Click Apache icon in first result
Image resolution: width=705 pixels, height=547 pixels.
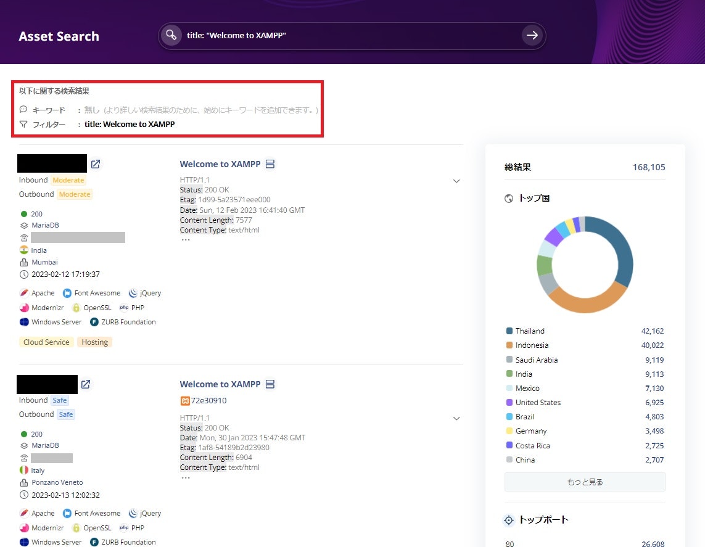click(24, 293)
